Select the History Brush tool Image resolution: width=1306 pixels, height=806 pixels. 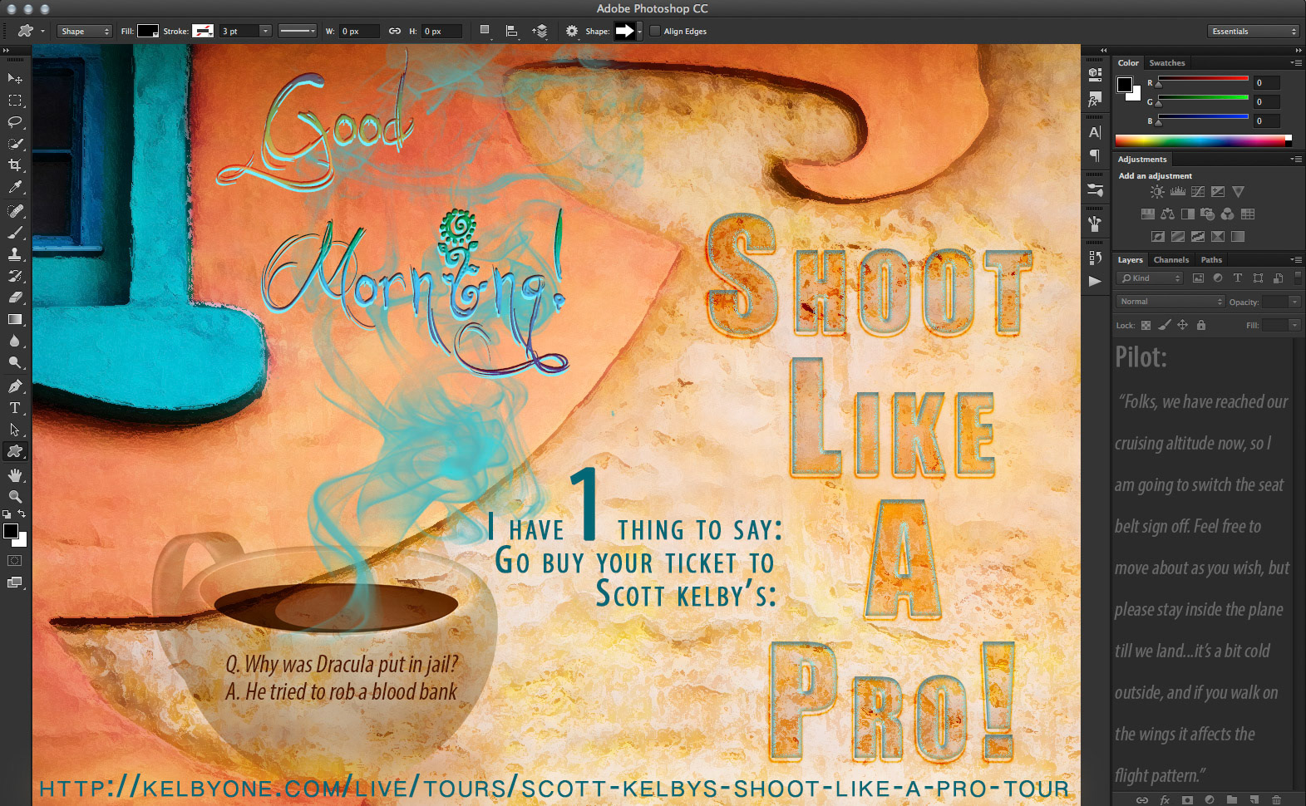click(15, 276)
